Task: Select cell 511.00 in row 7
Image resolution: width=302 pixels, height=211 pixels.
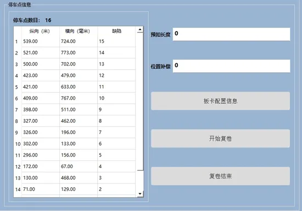Action: [x=79, y=109]
